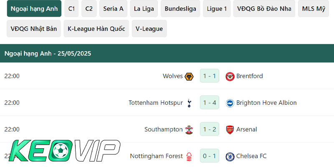Open the K-League Hàn Quốc tab

click(96, 28)
